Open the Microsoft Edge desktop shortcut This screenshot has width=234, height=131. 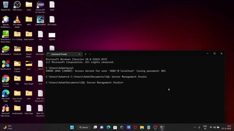click(6, 96)
